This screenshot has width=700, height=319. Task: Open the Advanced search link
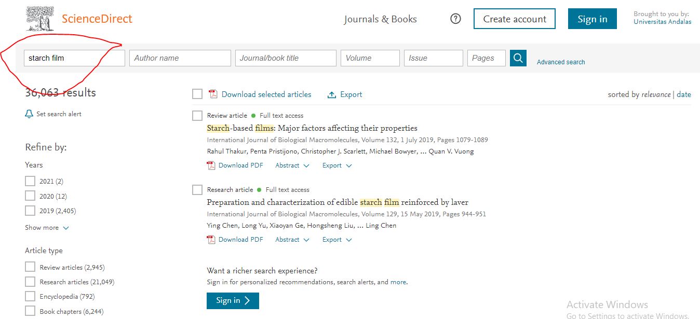coord(561,62)
